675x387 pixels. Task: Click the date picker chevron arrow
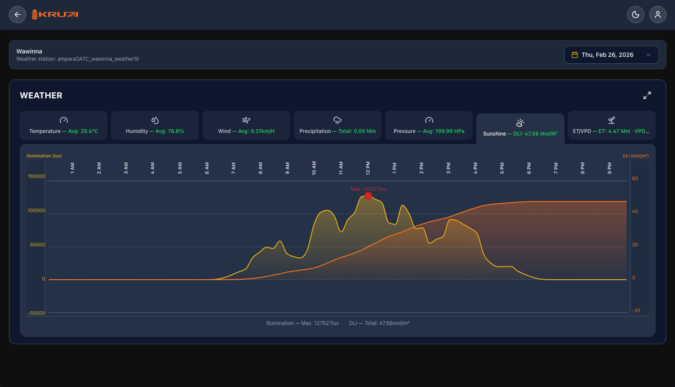tap(648, 55)
